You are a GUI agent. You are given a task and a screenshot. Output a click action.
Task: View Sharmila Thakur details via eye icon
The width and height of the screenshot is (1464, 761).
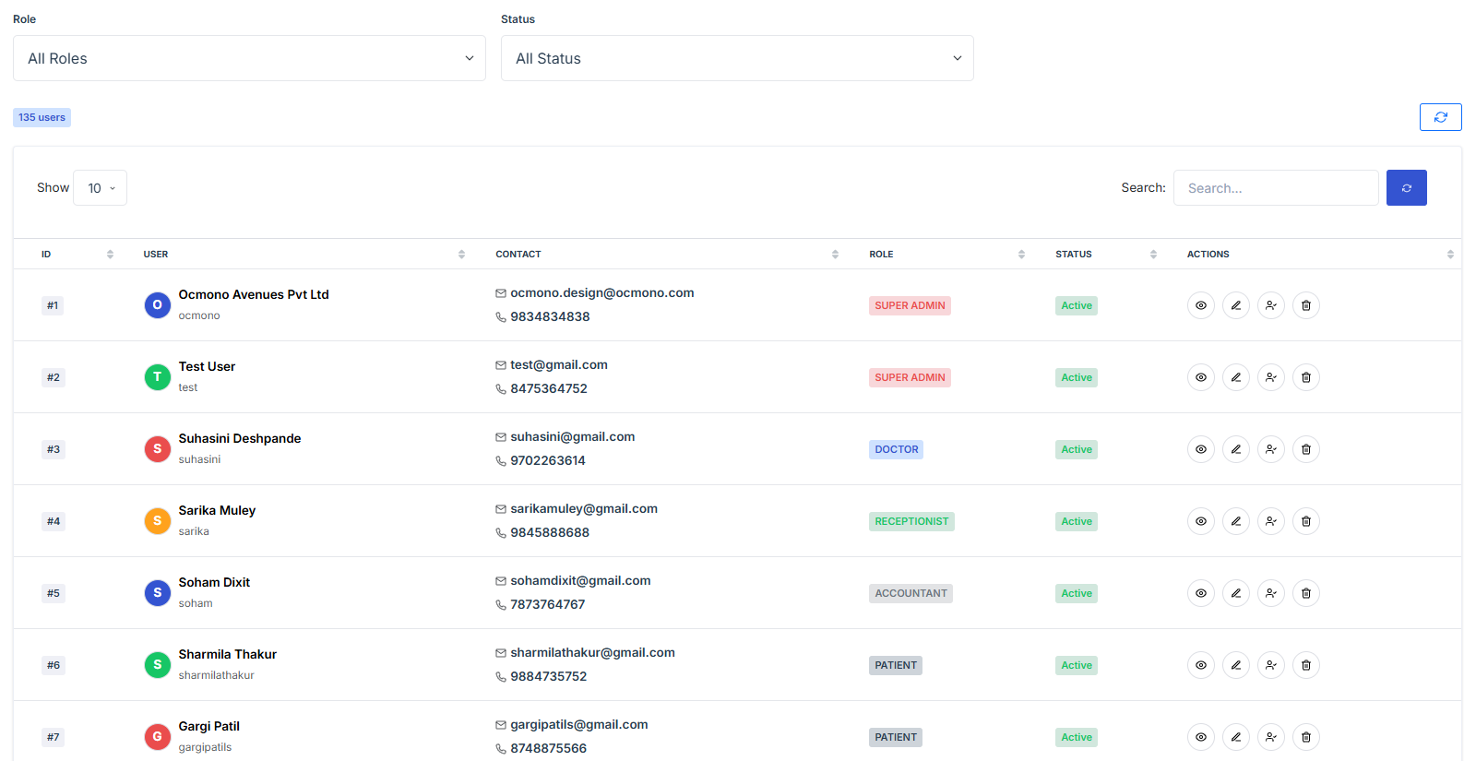[1200, 665]
